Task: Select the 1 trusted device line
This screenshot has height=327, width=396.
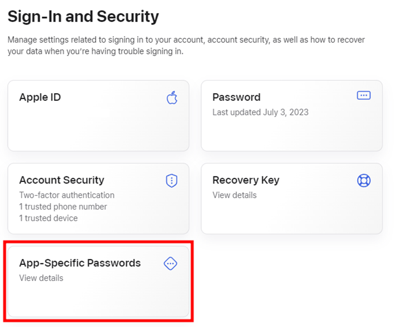Action: [48, 218]
